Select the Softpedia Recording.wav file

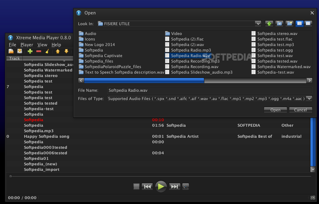click(x=196, y=67)
